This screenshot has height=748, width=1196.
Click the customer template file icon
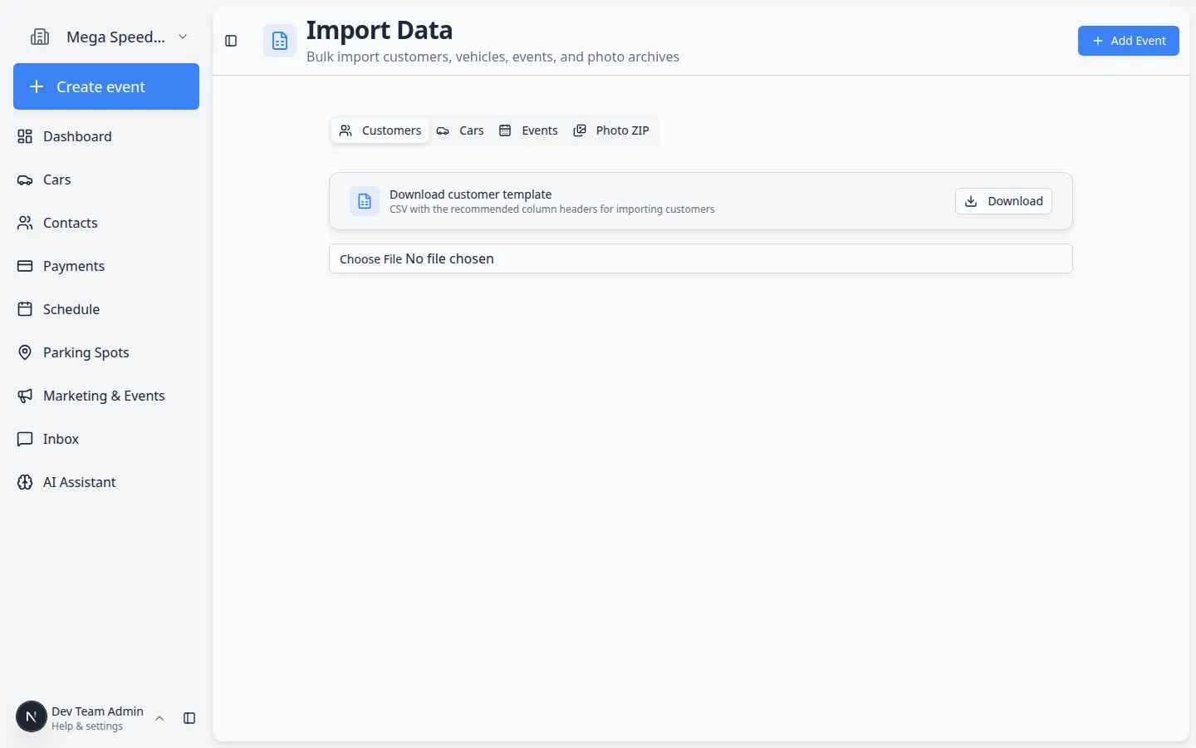click(x=365, y=201)
